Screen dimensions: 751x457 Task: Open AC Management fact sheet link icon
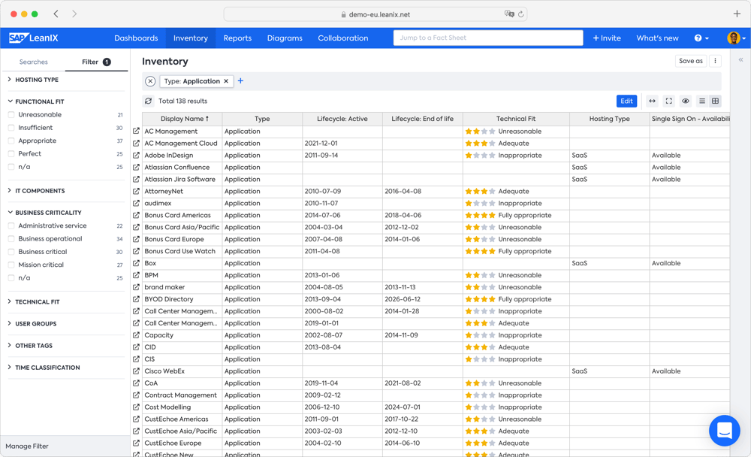tap(136, 132)
